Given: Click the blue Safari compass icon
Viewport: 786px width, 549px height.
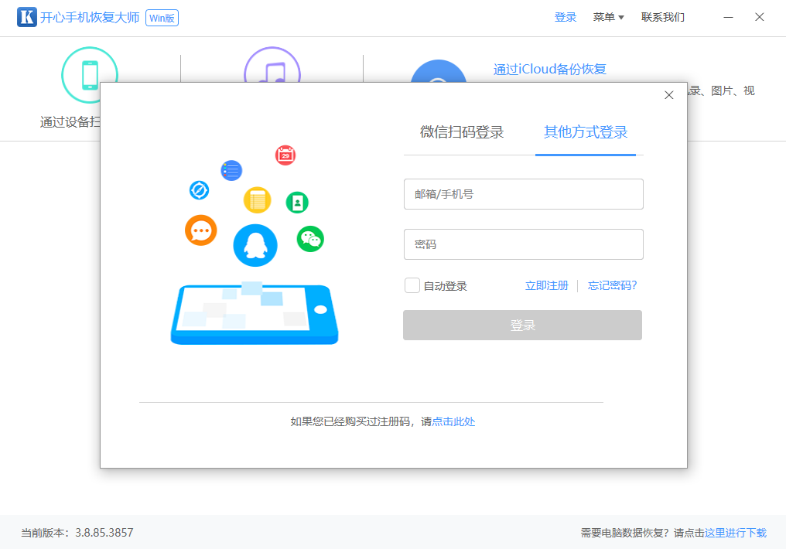Looking at the screenshot, I should [x=199, y=190].
